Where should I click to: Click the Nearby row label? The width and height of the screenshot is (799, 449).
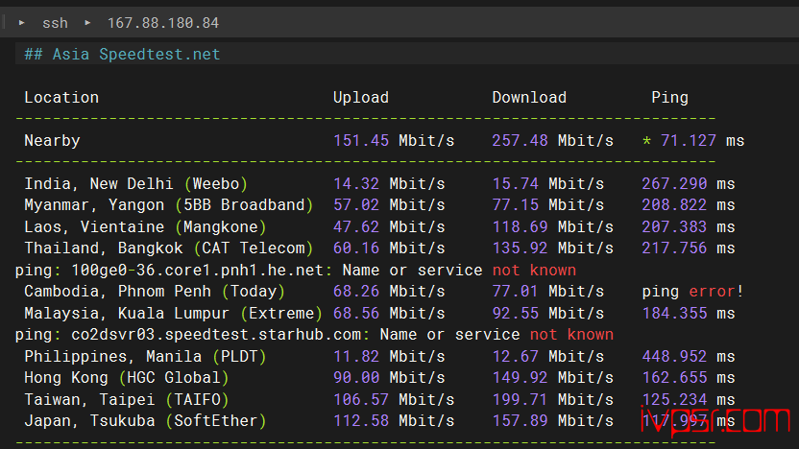(52, 140)
